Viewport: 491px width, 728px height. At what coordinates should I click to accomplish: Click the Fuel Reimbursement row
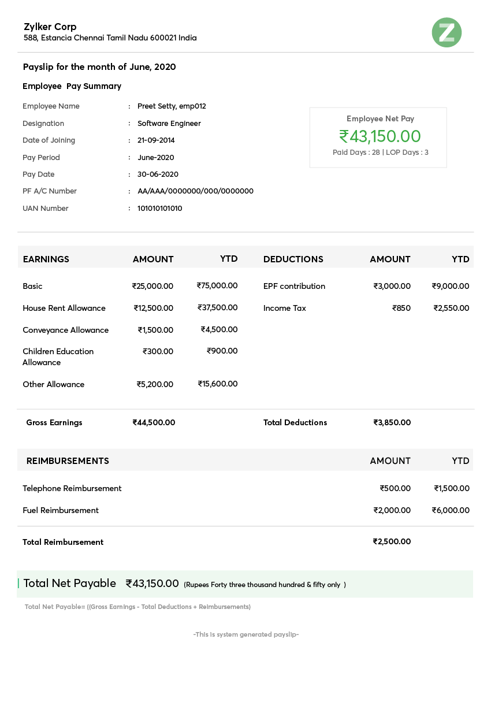[61, 510]
